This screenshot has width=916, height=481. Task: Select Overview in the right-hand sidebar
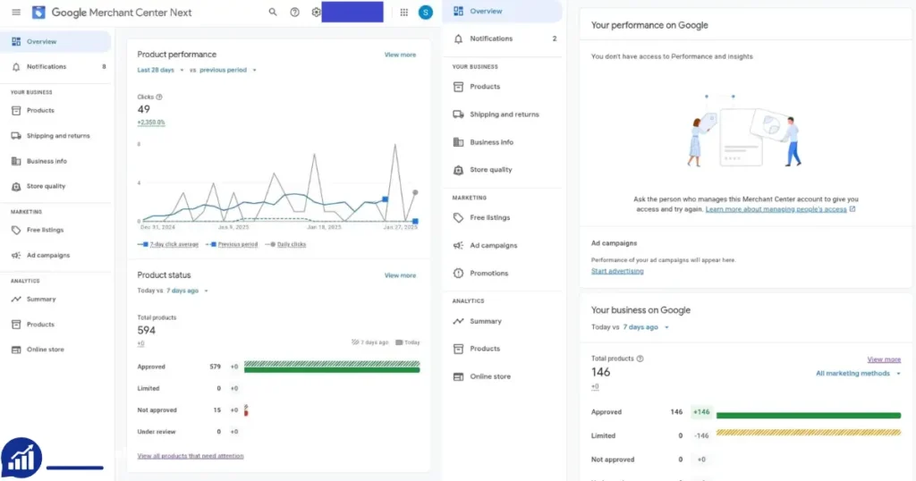502,11
